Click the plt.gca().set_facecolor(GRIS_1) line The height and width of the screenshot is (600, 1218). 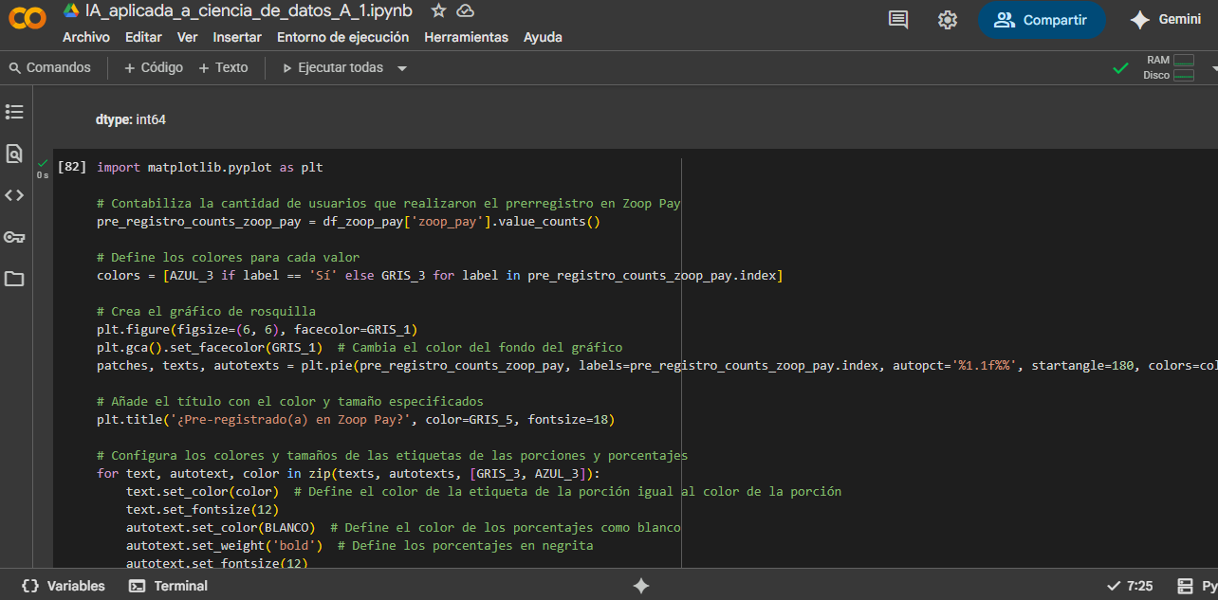pos(360,347)
